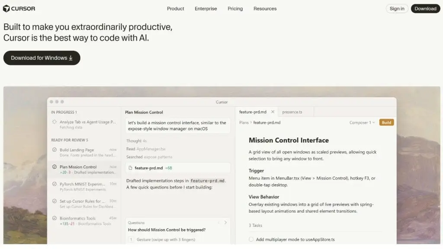Click the Read AppManager.tsx step
Image resolution: width=443 pixels, height=249 pixels.
point(146,149)
